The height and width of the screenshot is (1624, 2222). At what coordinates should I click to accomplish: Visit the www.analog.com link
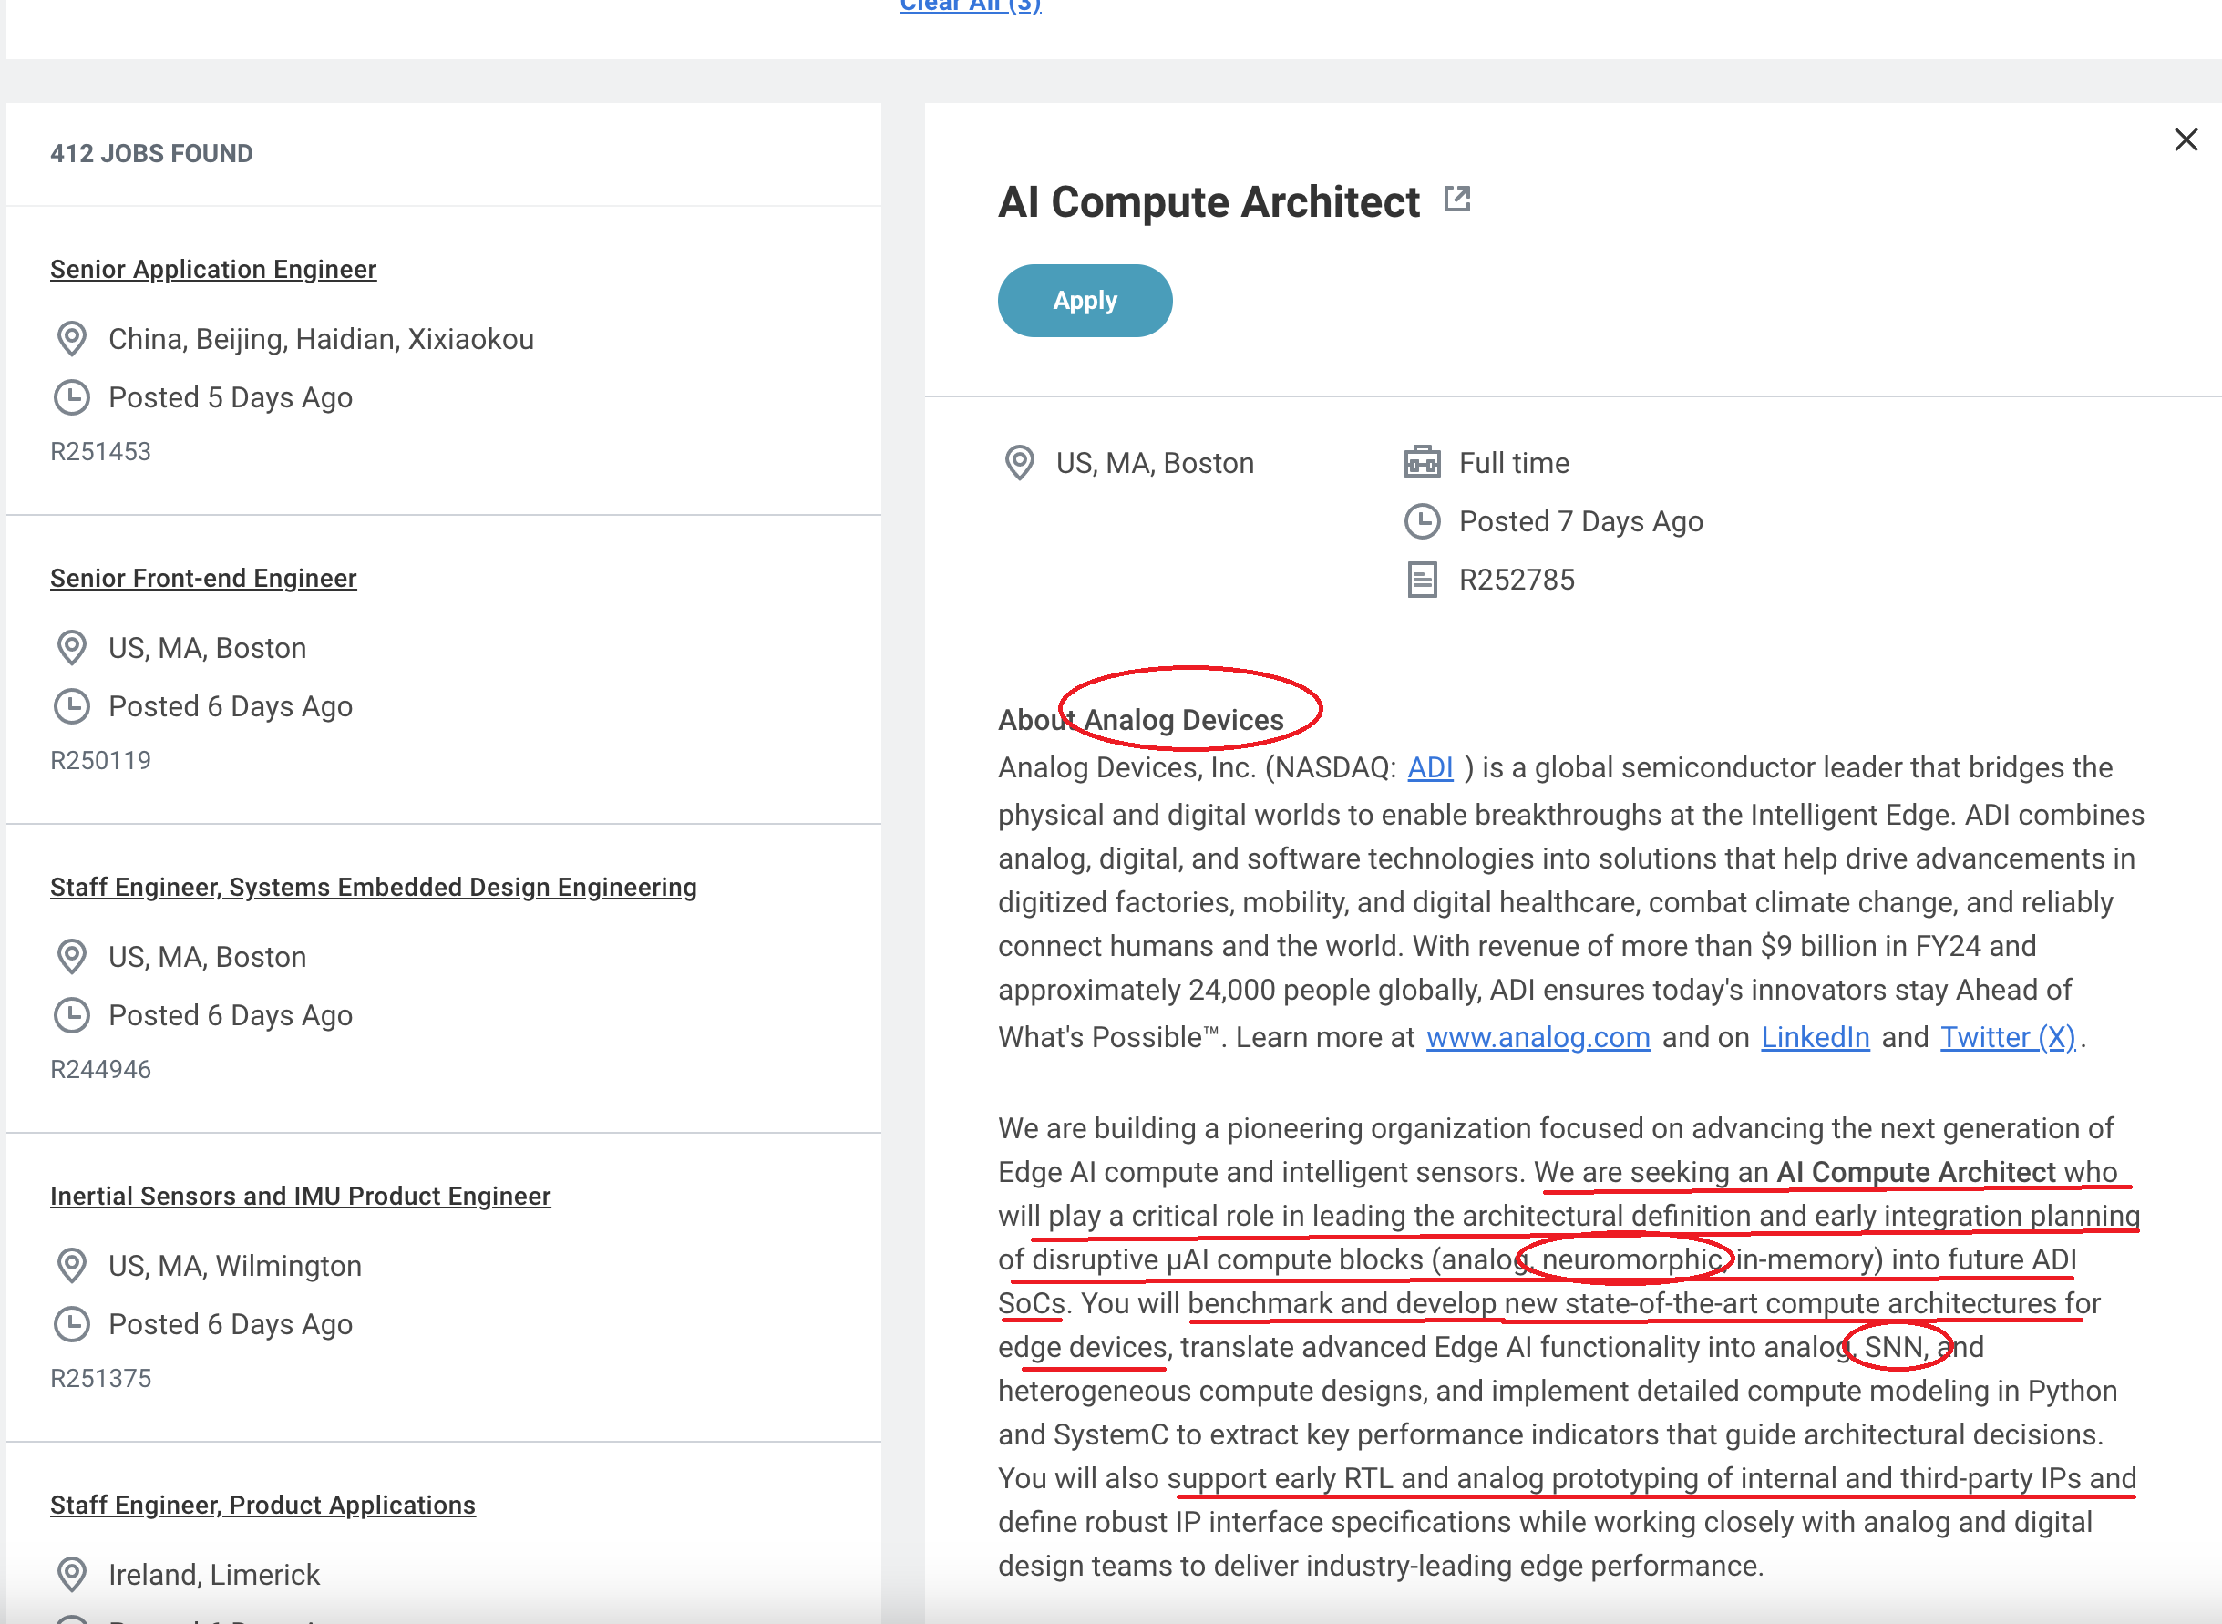point(1538,1037)
